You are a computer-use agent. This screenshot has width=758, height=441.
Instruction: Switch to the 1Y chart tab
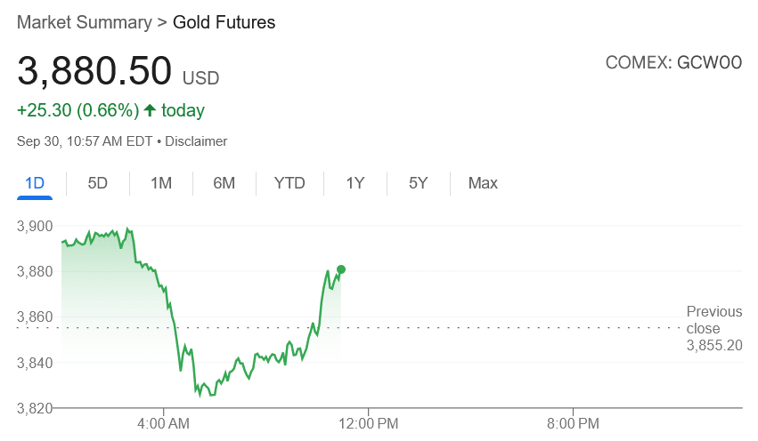tap(355, 183)
